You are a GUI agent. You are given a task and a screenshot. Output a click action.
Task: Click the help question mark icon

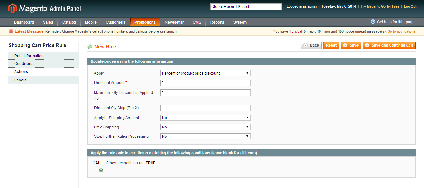373,22
